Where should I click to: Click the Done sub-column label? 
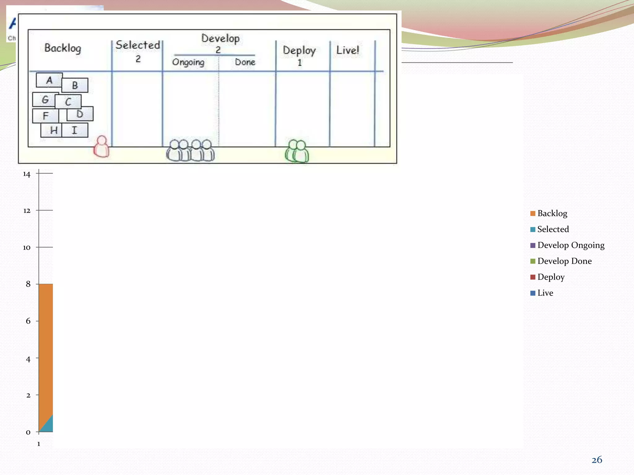(245, 62)
